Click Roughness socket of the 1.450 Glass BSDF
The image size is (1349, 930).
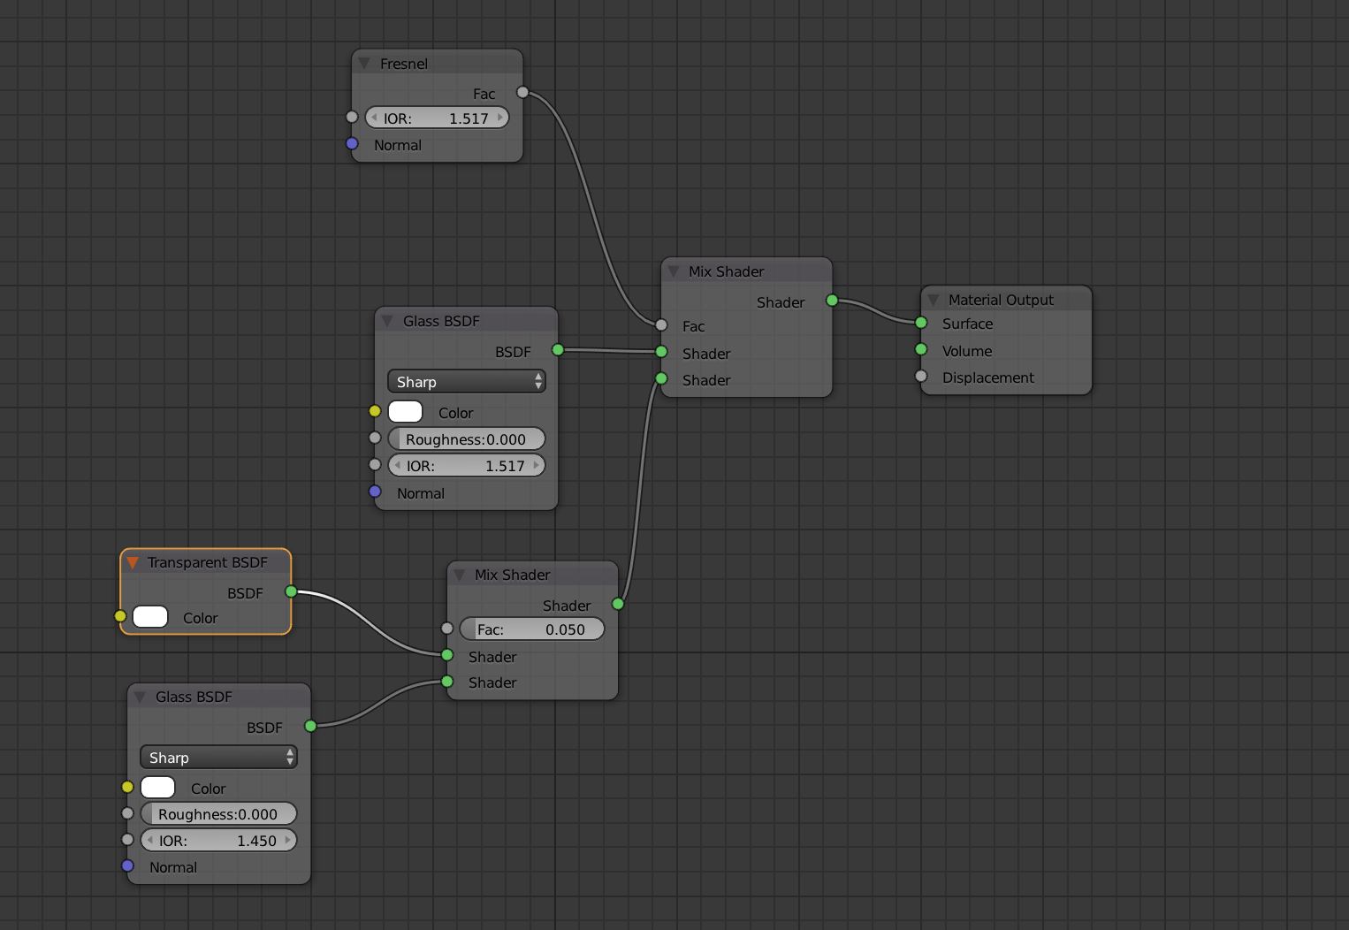pos(127,813)
